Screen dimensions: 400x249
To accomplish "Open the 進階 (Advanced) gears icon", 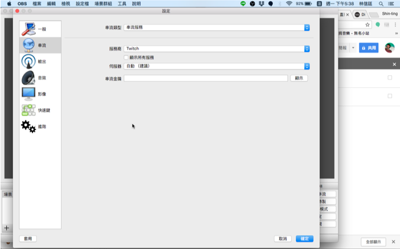I will (28, 126).
